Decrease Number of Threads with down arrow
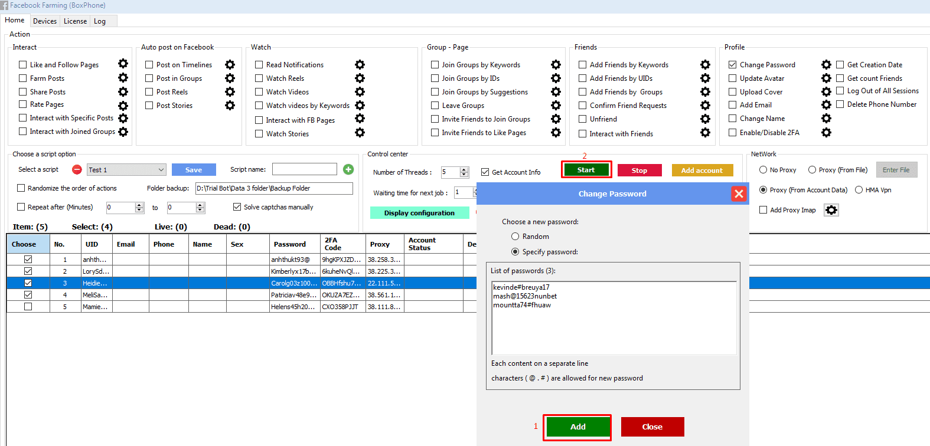The height and width of the screenshot is (446, 930). click(464, 175)
